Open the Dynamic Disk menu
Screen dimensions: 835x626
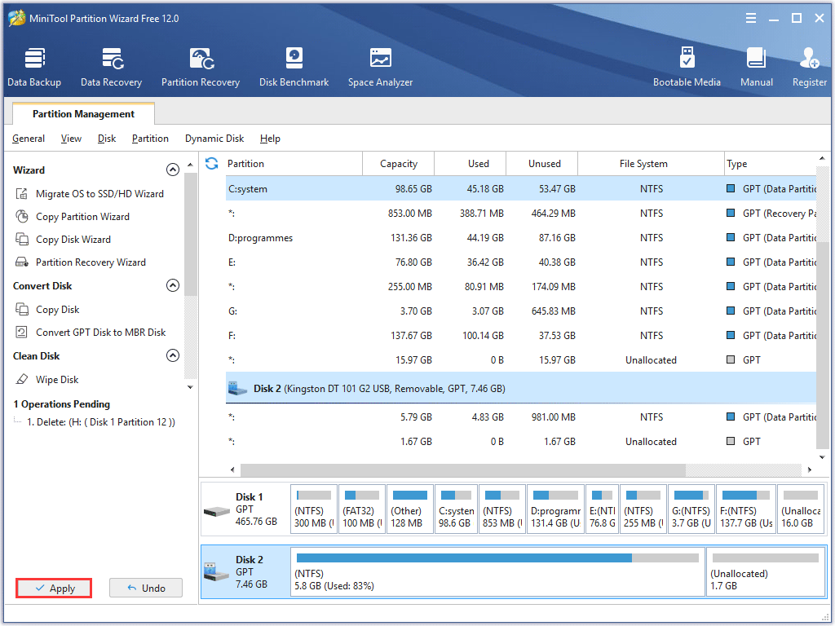(214, 139)
